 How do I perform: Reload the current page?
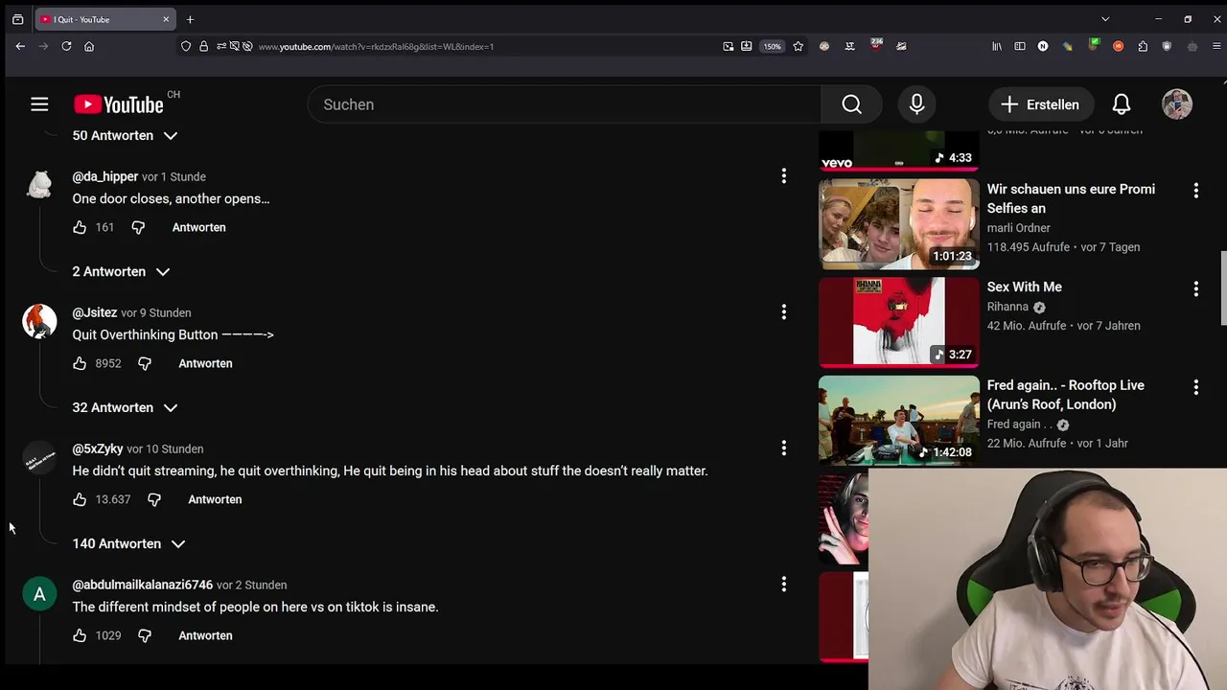pos(66,46)
